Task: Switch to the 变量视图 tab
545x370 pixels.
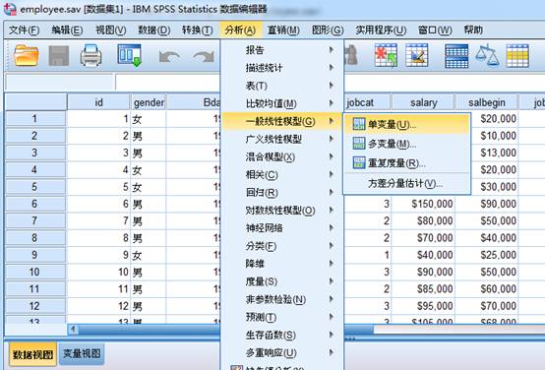Action: point(82,353)
